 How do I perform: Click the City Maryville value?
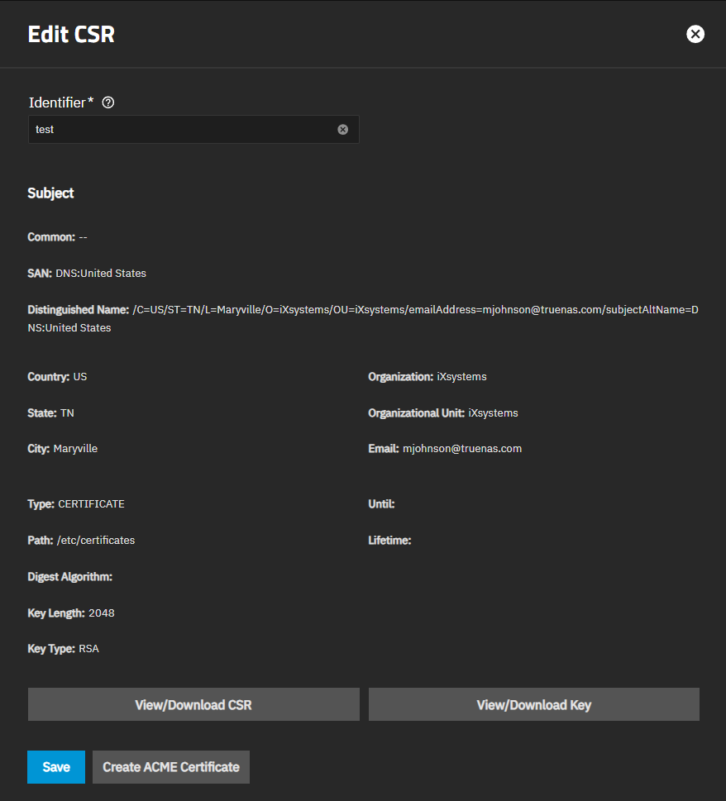tap(75, 449)
